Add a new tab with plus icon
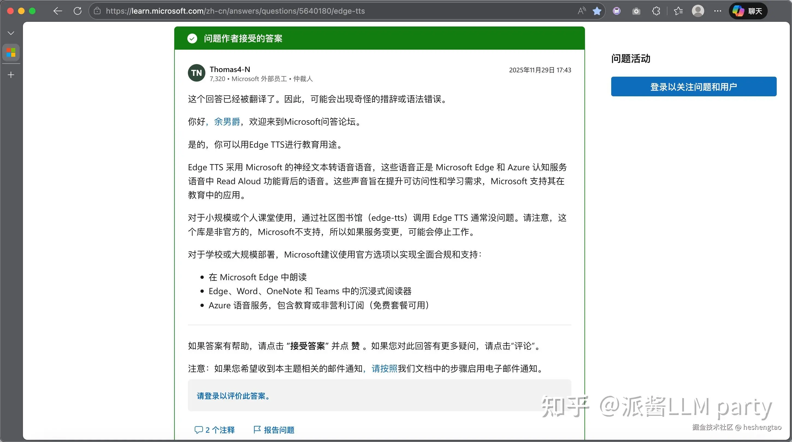The width and height of the screenshot is (792, 442). [x=11, y=75]
